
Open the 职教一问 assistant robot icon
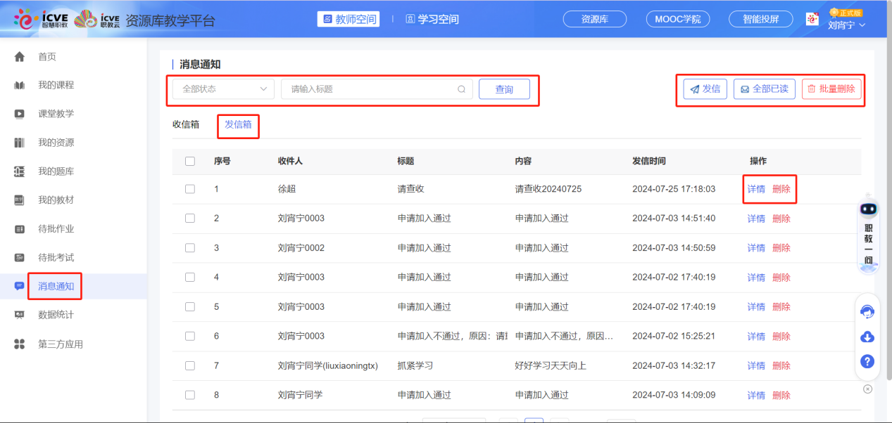868,208
